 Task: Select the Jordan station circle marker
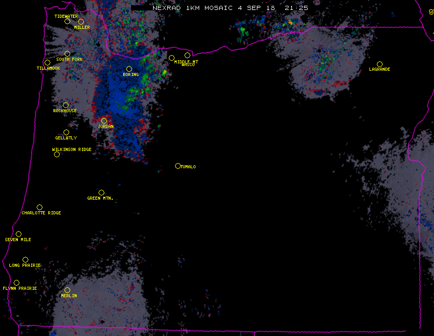coord(104,121)
